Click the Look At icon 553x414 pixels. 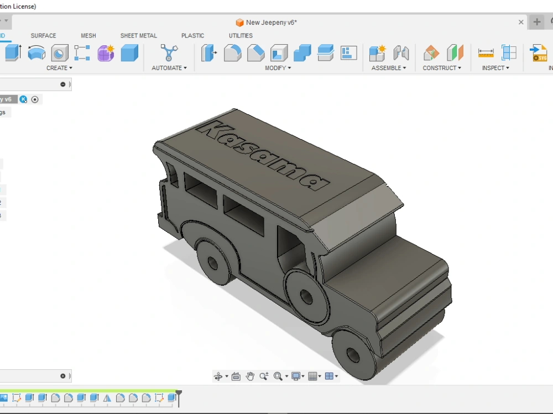coord(236,376)
